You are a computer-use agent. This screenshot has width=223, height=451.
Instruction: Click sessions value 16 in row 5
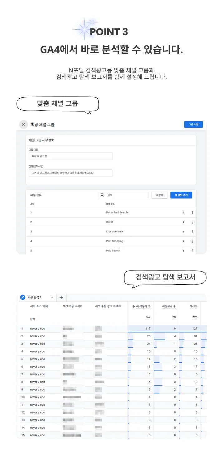tap(196, 359)
